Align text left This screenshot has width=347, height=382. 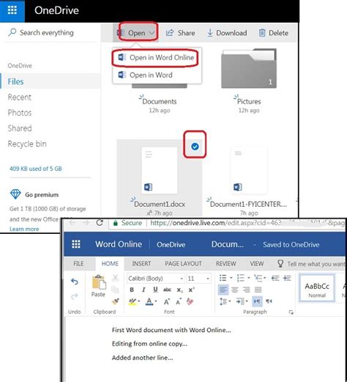coord(223,290)
